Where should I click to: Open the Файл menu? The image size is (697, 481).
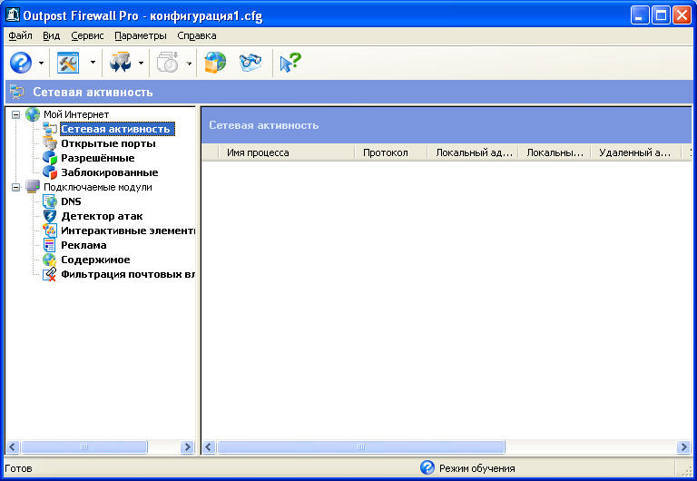[x=21, y=35]
